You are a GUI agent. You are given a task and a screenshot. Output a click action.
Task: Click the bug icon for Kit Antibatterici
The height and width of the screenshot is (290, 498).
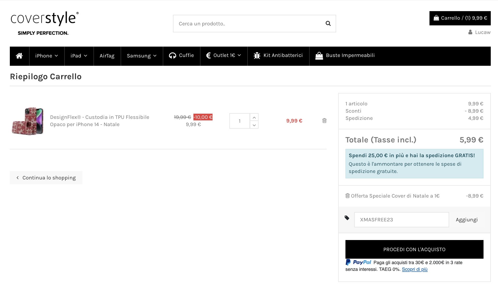257,56
